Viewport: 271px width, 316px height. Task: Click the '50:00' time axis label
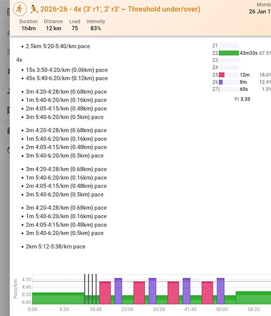click(222, 309)
